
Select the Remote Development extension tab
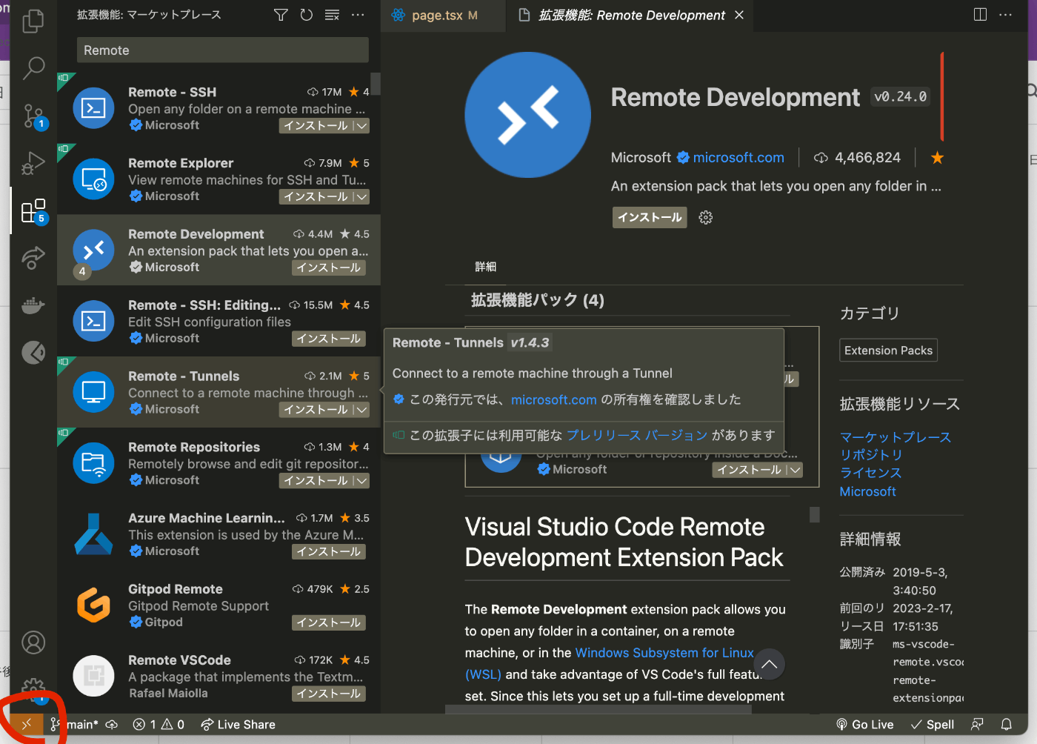(631, 15)
